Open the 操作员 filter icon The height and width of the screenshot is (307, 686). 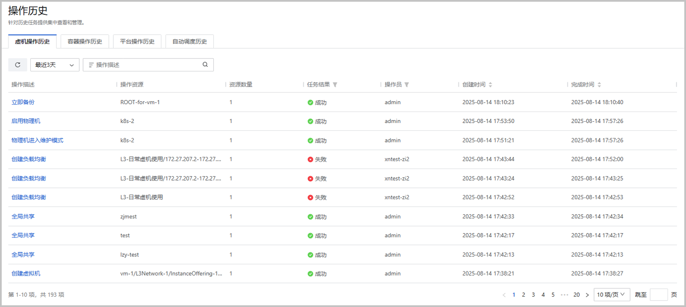[x=406, y=85]
